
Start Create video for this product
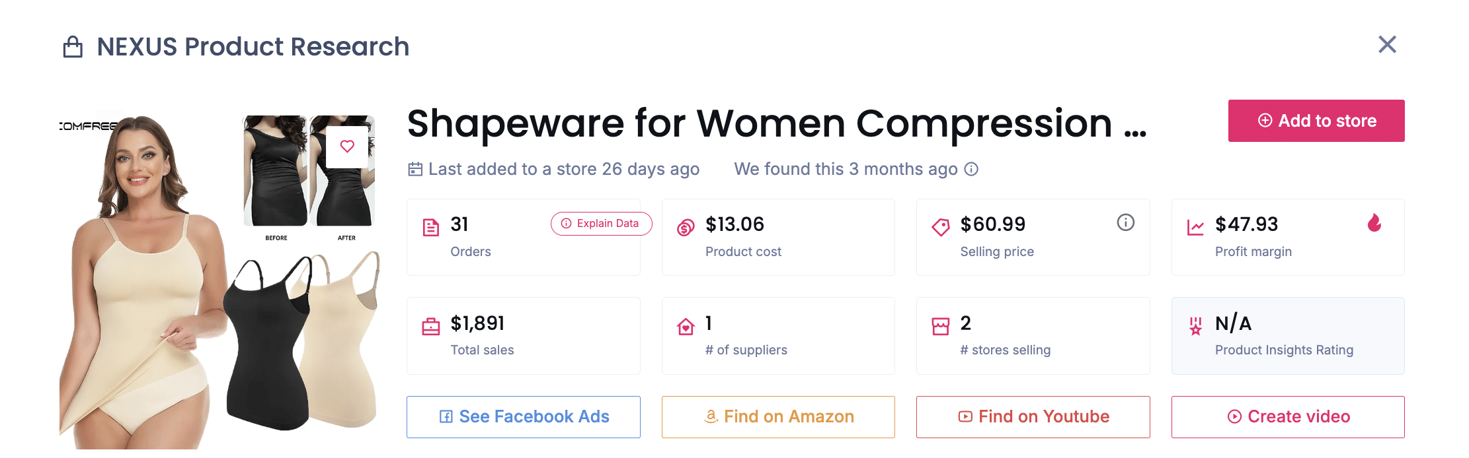(1288, 417)
